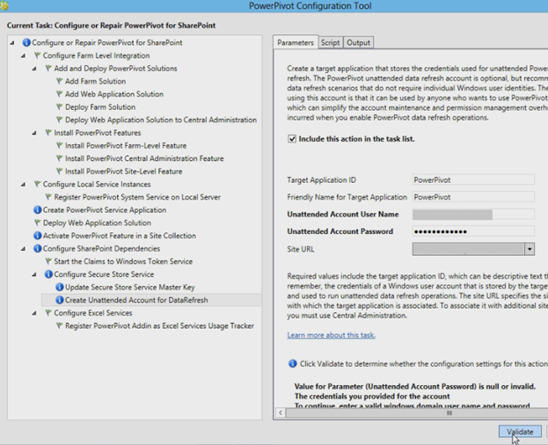Click the flag icon of the second-level Deploy Web Application Solution row
The image size is (548, 445).
38,222
